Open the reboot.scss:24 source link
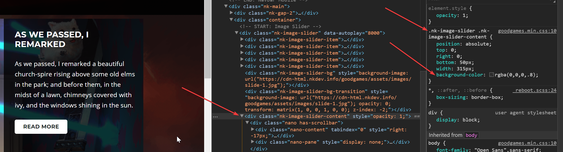 point(536,90)
